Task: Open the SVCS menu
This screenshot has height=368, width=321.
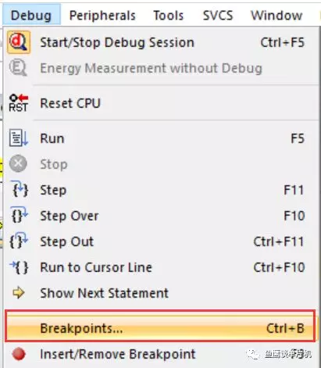Action: pos(218,16)
